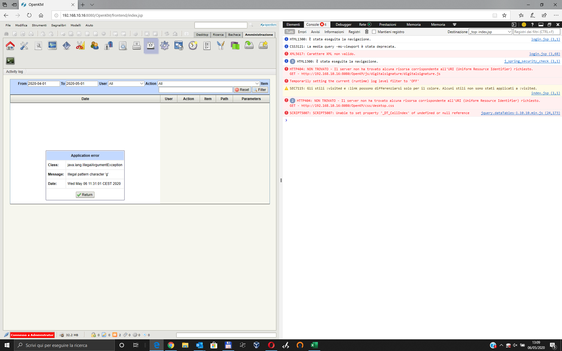Click the Return button in the Application error dialog

pyautogui.click(x=85, y=195)
